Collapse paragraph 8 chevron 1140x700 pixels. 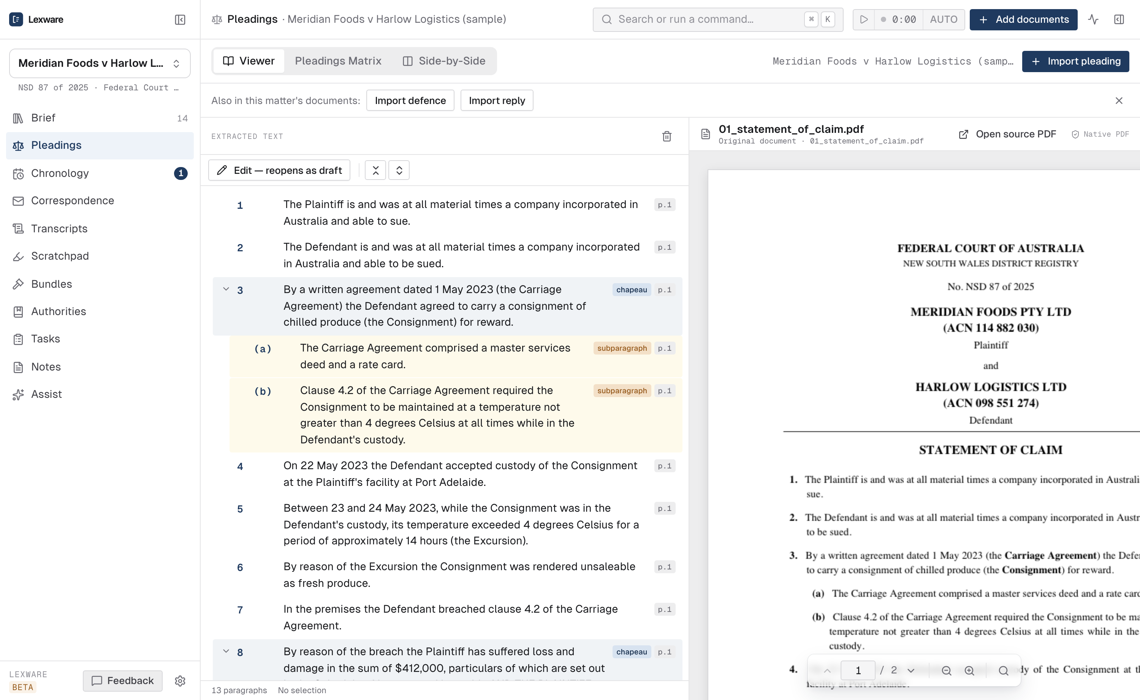[x=226, y=651]
